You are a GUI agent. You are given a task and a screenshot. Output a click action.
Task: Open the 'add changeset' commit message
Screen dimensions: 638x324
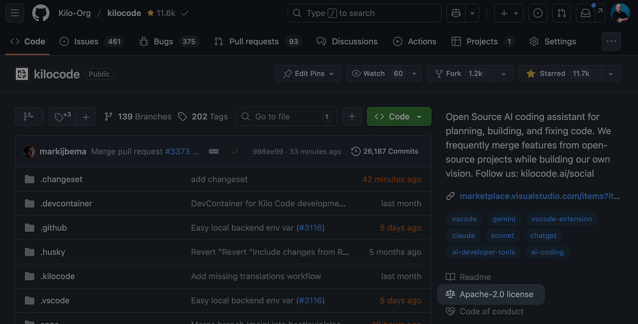219,179
